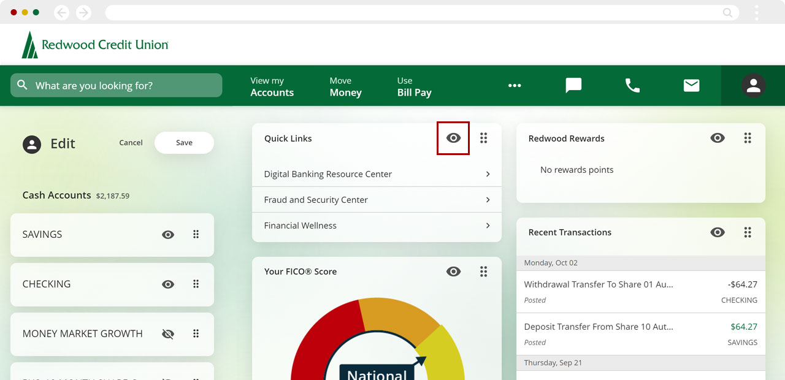Click the 'Monday, Oct 02' date header
The height and width of the screenshot is (380, 785).
pyautogui.click(x=551, y=263)
